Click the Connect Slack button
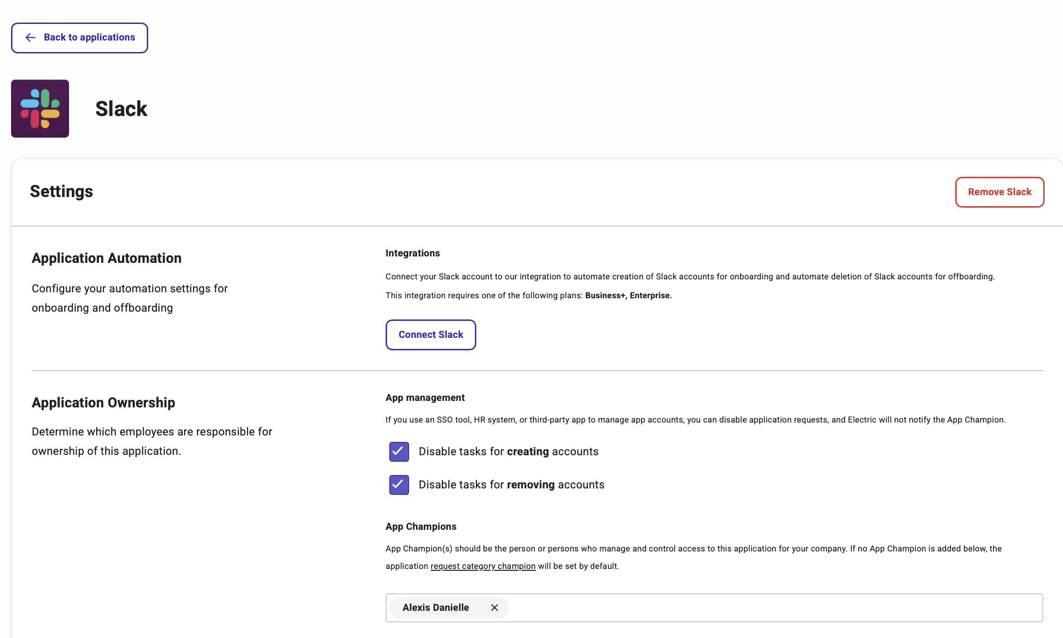Image resolution: width=1063 pixels, height=638 pixels. [431, 335]
